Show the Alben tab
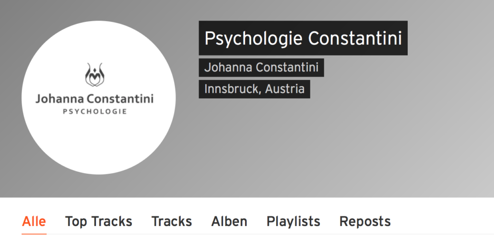The image size is (494, 236). click(x=229, y=222)
